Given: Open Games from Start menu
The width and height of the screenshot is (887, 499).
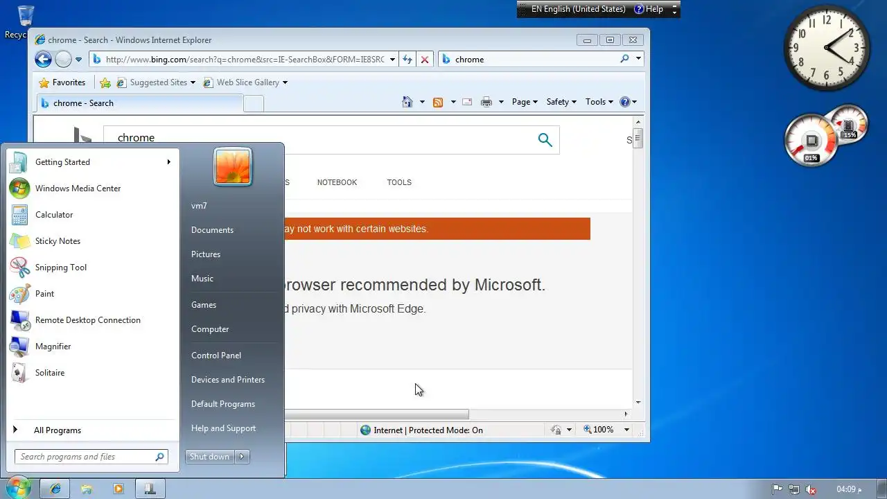Looking at the screenshot, I should [204, 305].
